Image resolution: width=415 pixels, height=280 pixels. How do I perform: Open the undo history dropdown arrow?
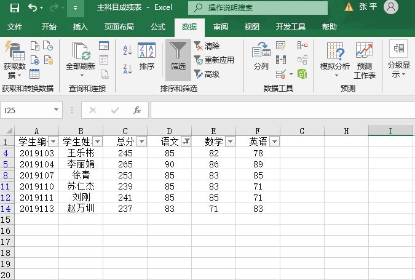(x=42, y=8)
